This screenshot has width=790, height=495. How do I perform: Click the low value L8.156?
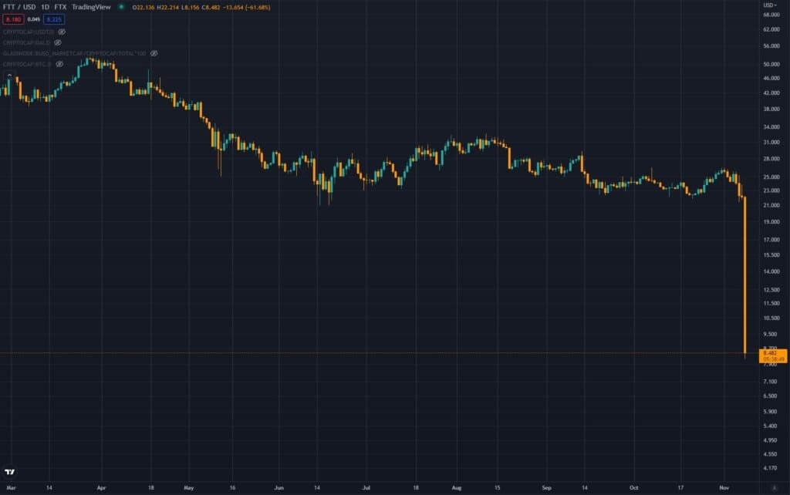tap(191, 8)
